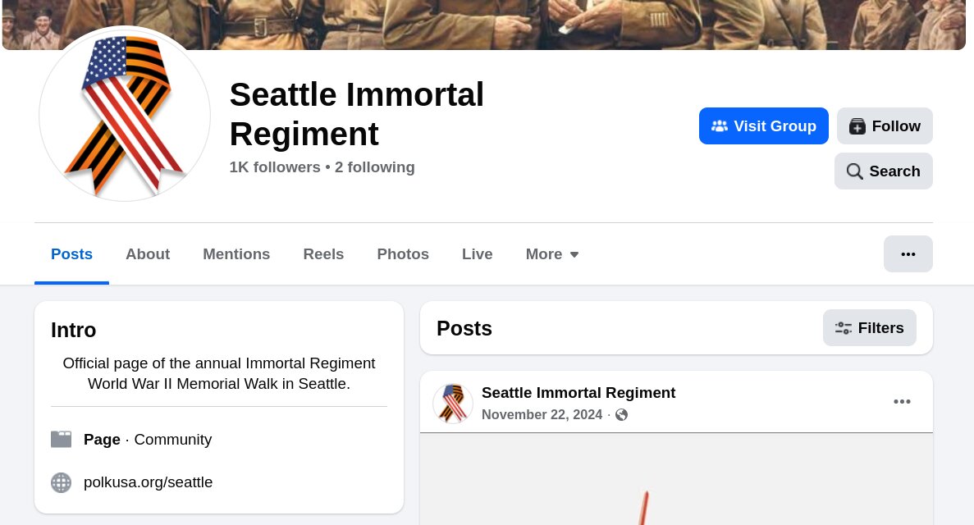Click the November 22, 2024 post date
This screenshot has width=974, height=525.
[542, 414]
